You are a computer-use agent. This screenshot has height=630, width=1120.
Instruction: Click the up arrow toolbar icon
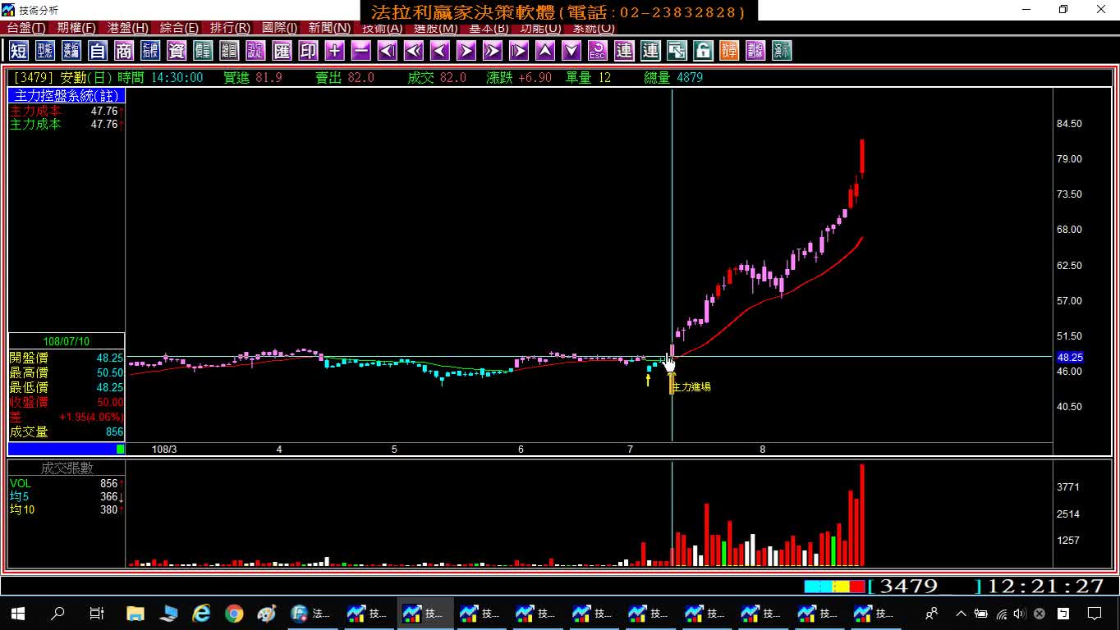point(544,51)
